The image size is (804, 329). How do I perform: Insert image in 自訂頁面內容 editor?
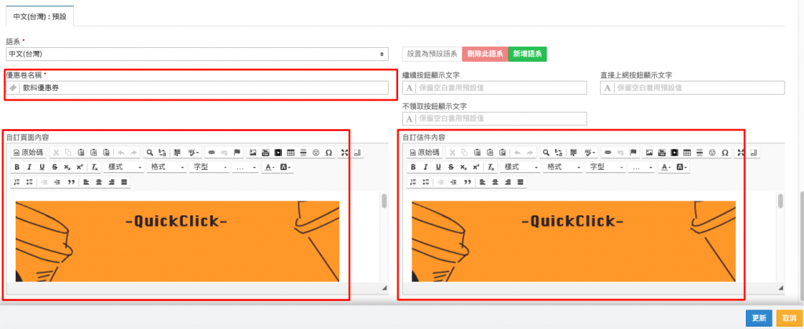pos(253,152)
